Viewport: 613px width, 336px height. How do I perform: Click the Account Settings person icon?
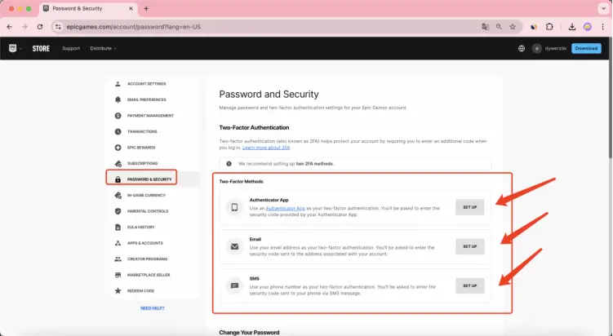118,84
